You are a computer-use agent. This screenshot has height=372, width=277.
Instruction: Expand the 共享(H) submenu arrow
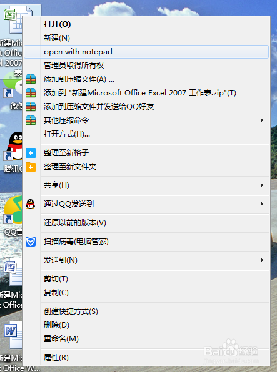pyautogui.click(x=262, y=185)
